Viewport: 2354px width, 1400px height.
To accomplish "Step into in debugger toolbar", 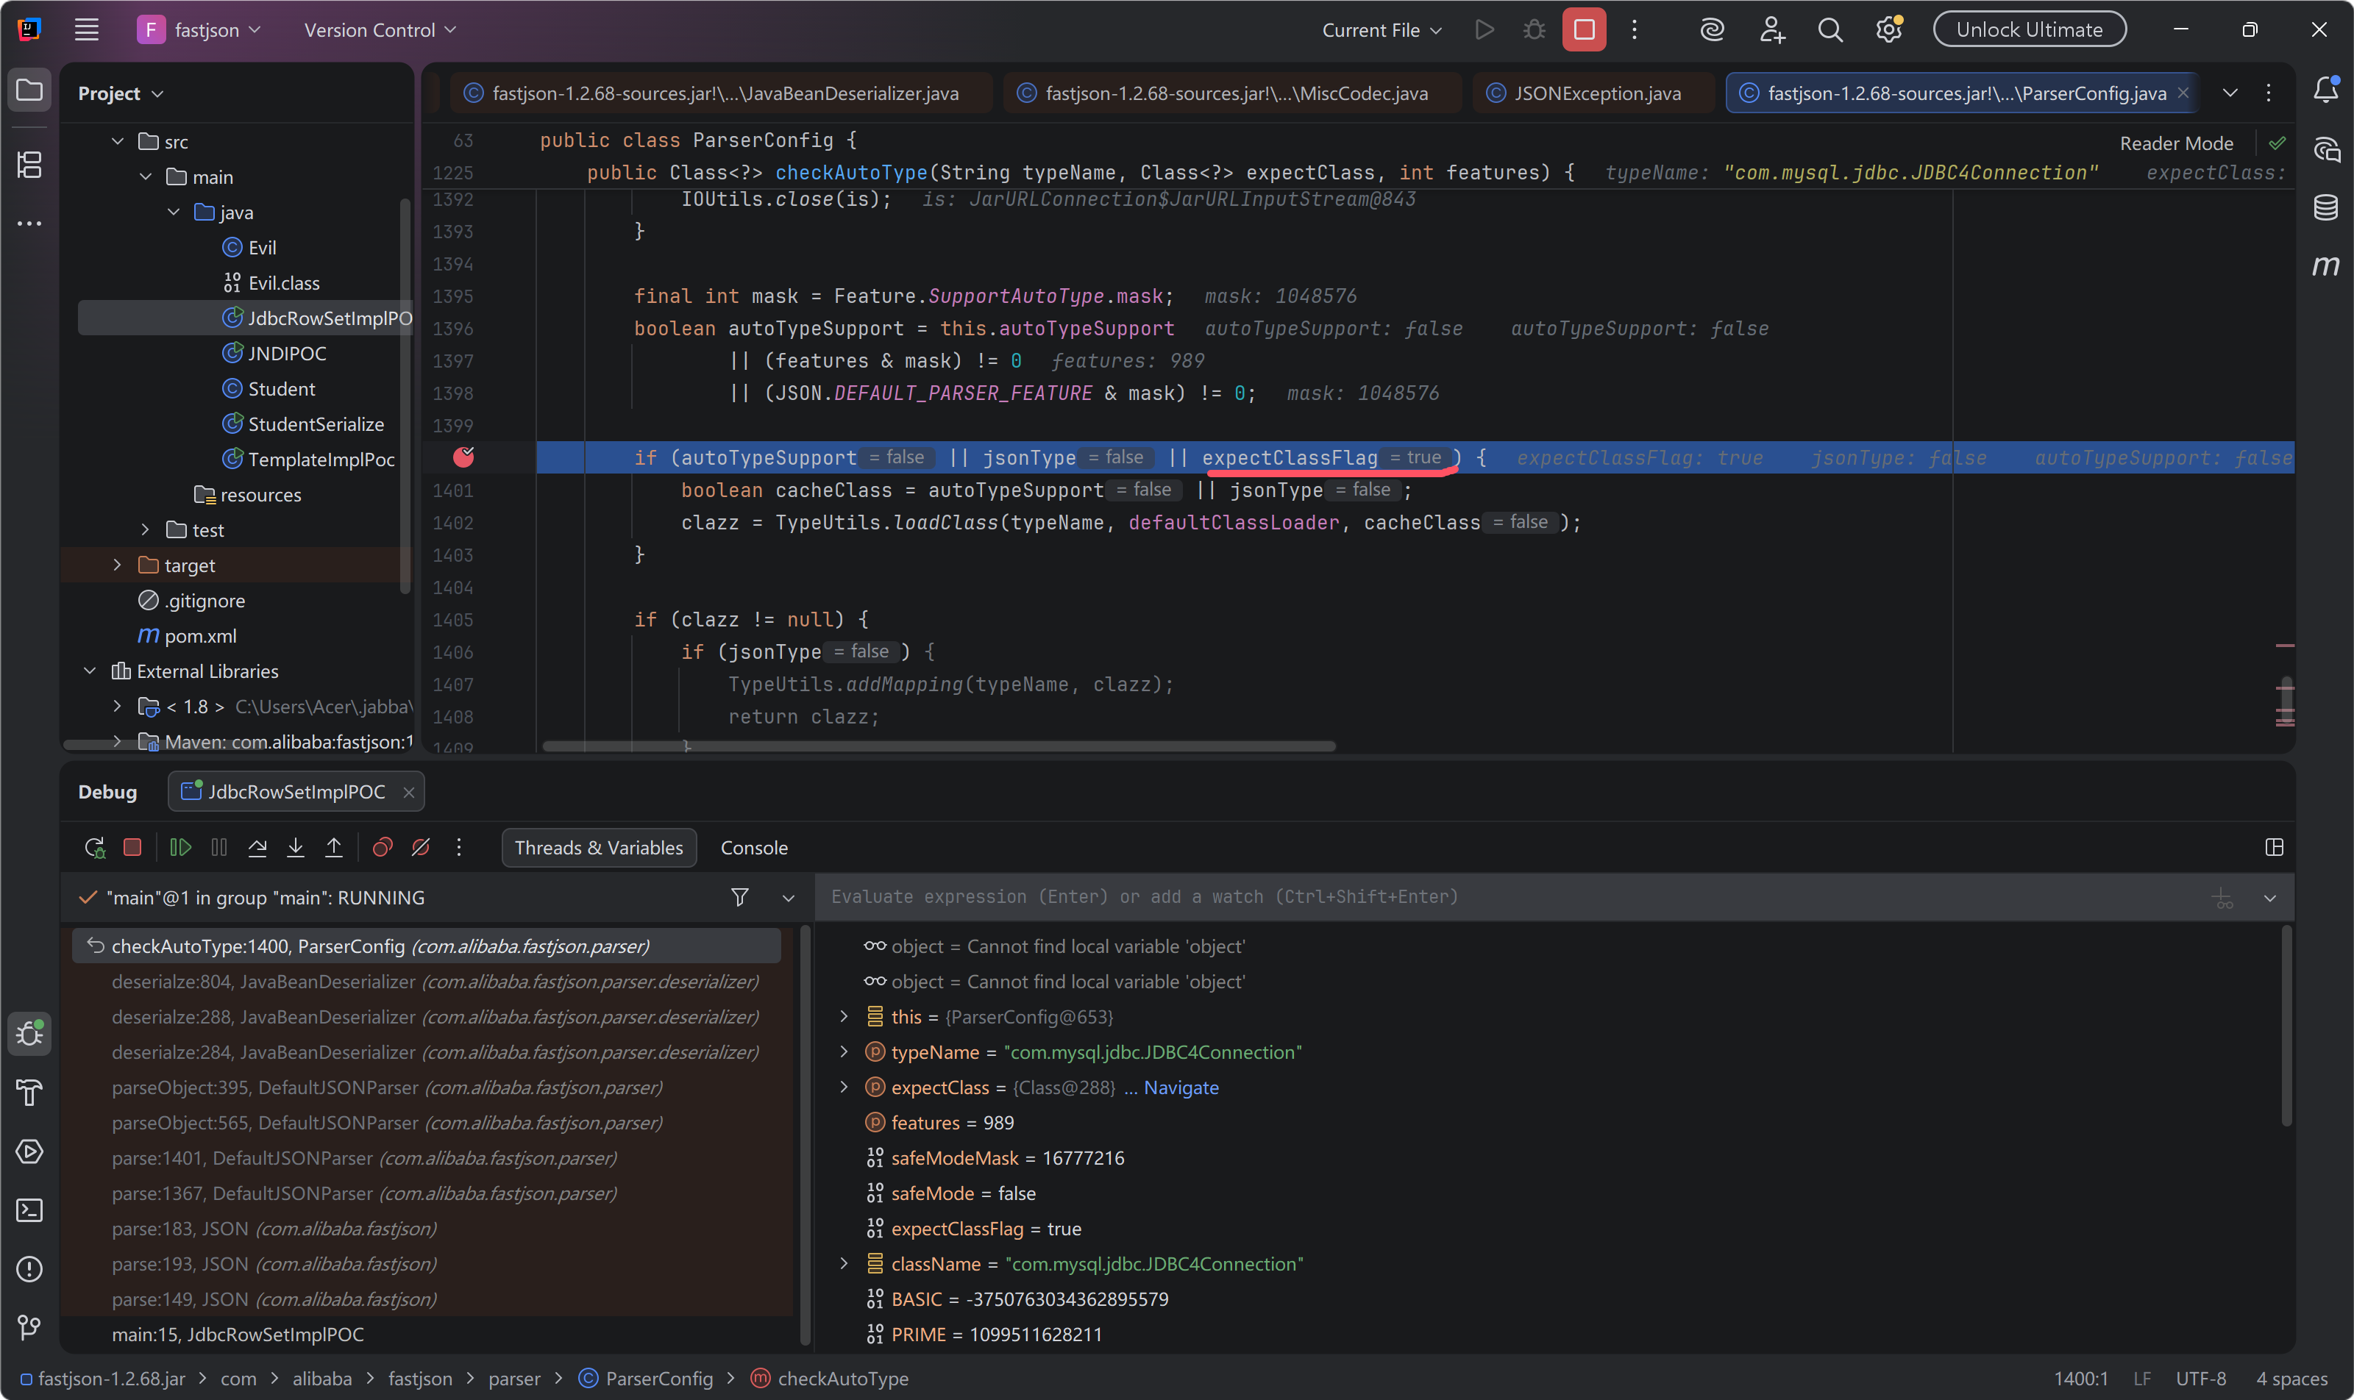I will 296,847.
